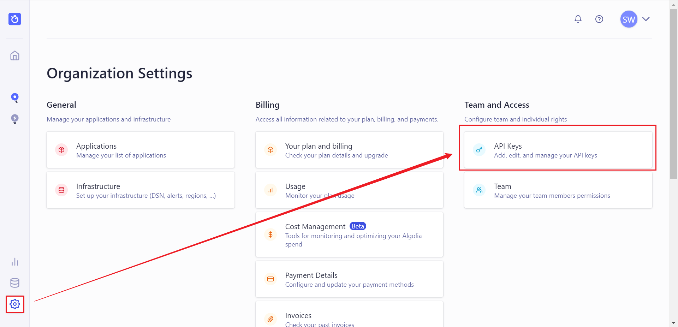Open the Infrastructure settings card

coord(141,190)
